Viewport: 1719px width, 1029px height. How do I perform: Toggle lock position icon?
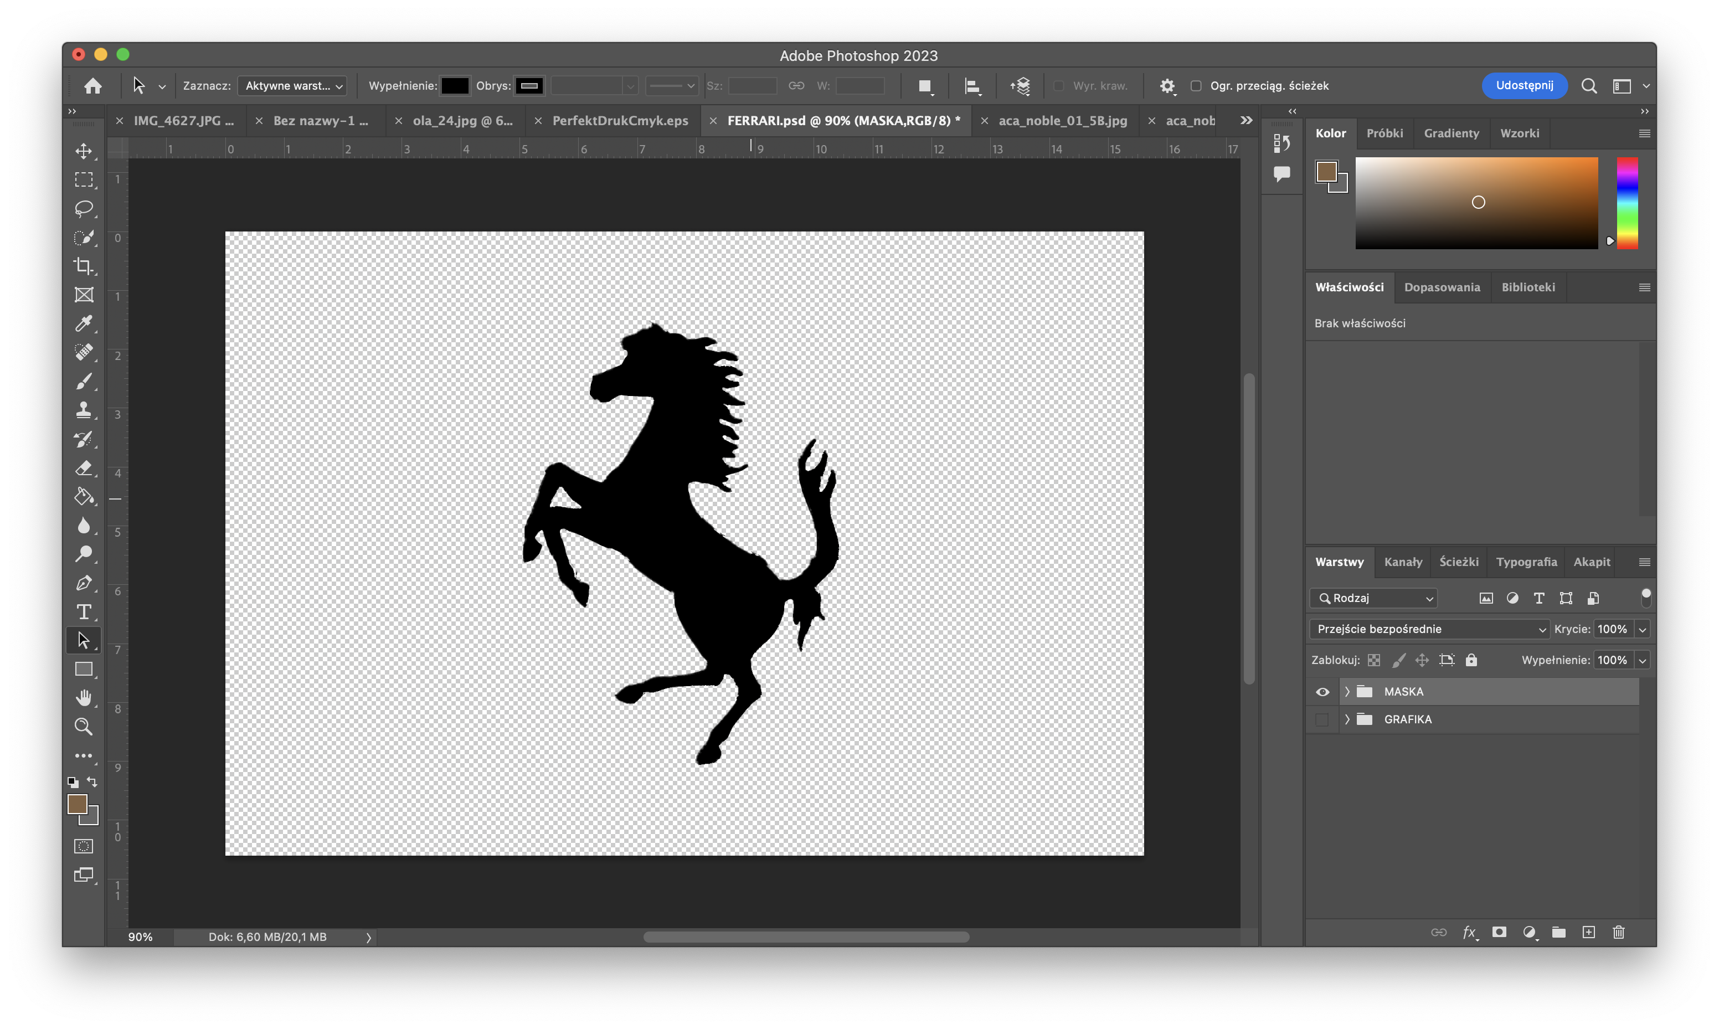pyautogui.click(x=1422, y=660)
